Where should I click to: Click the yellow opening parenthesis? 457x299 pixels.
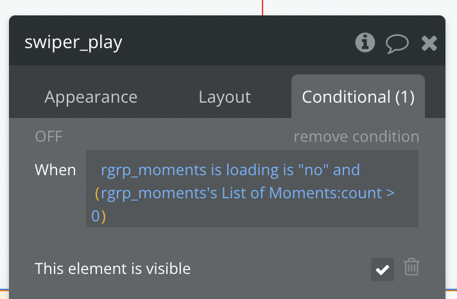[x=98, y=194]
